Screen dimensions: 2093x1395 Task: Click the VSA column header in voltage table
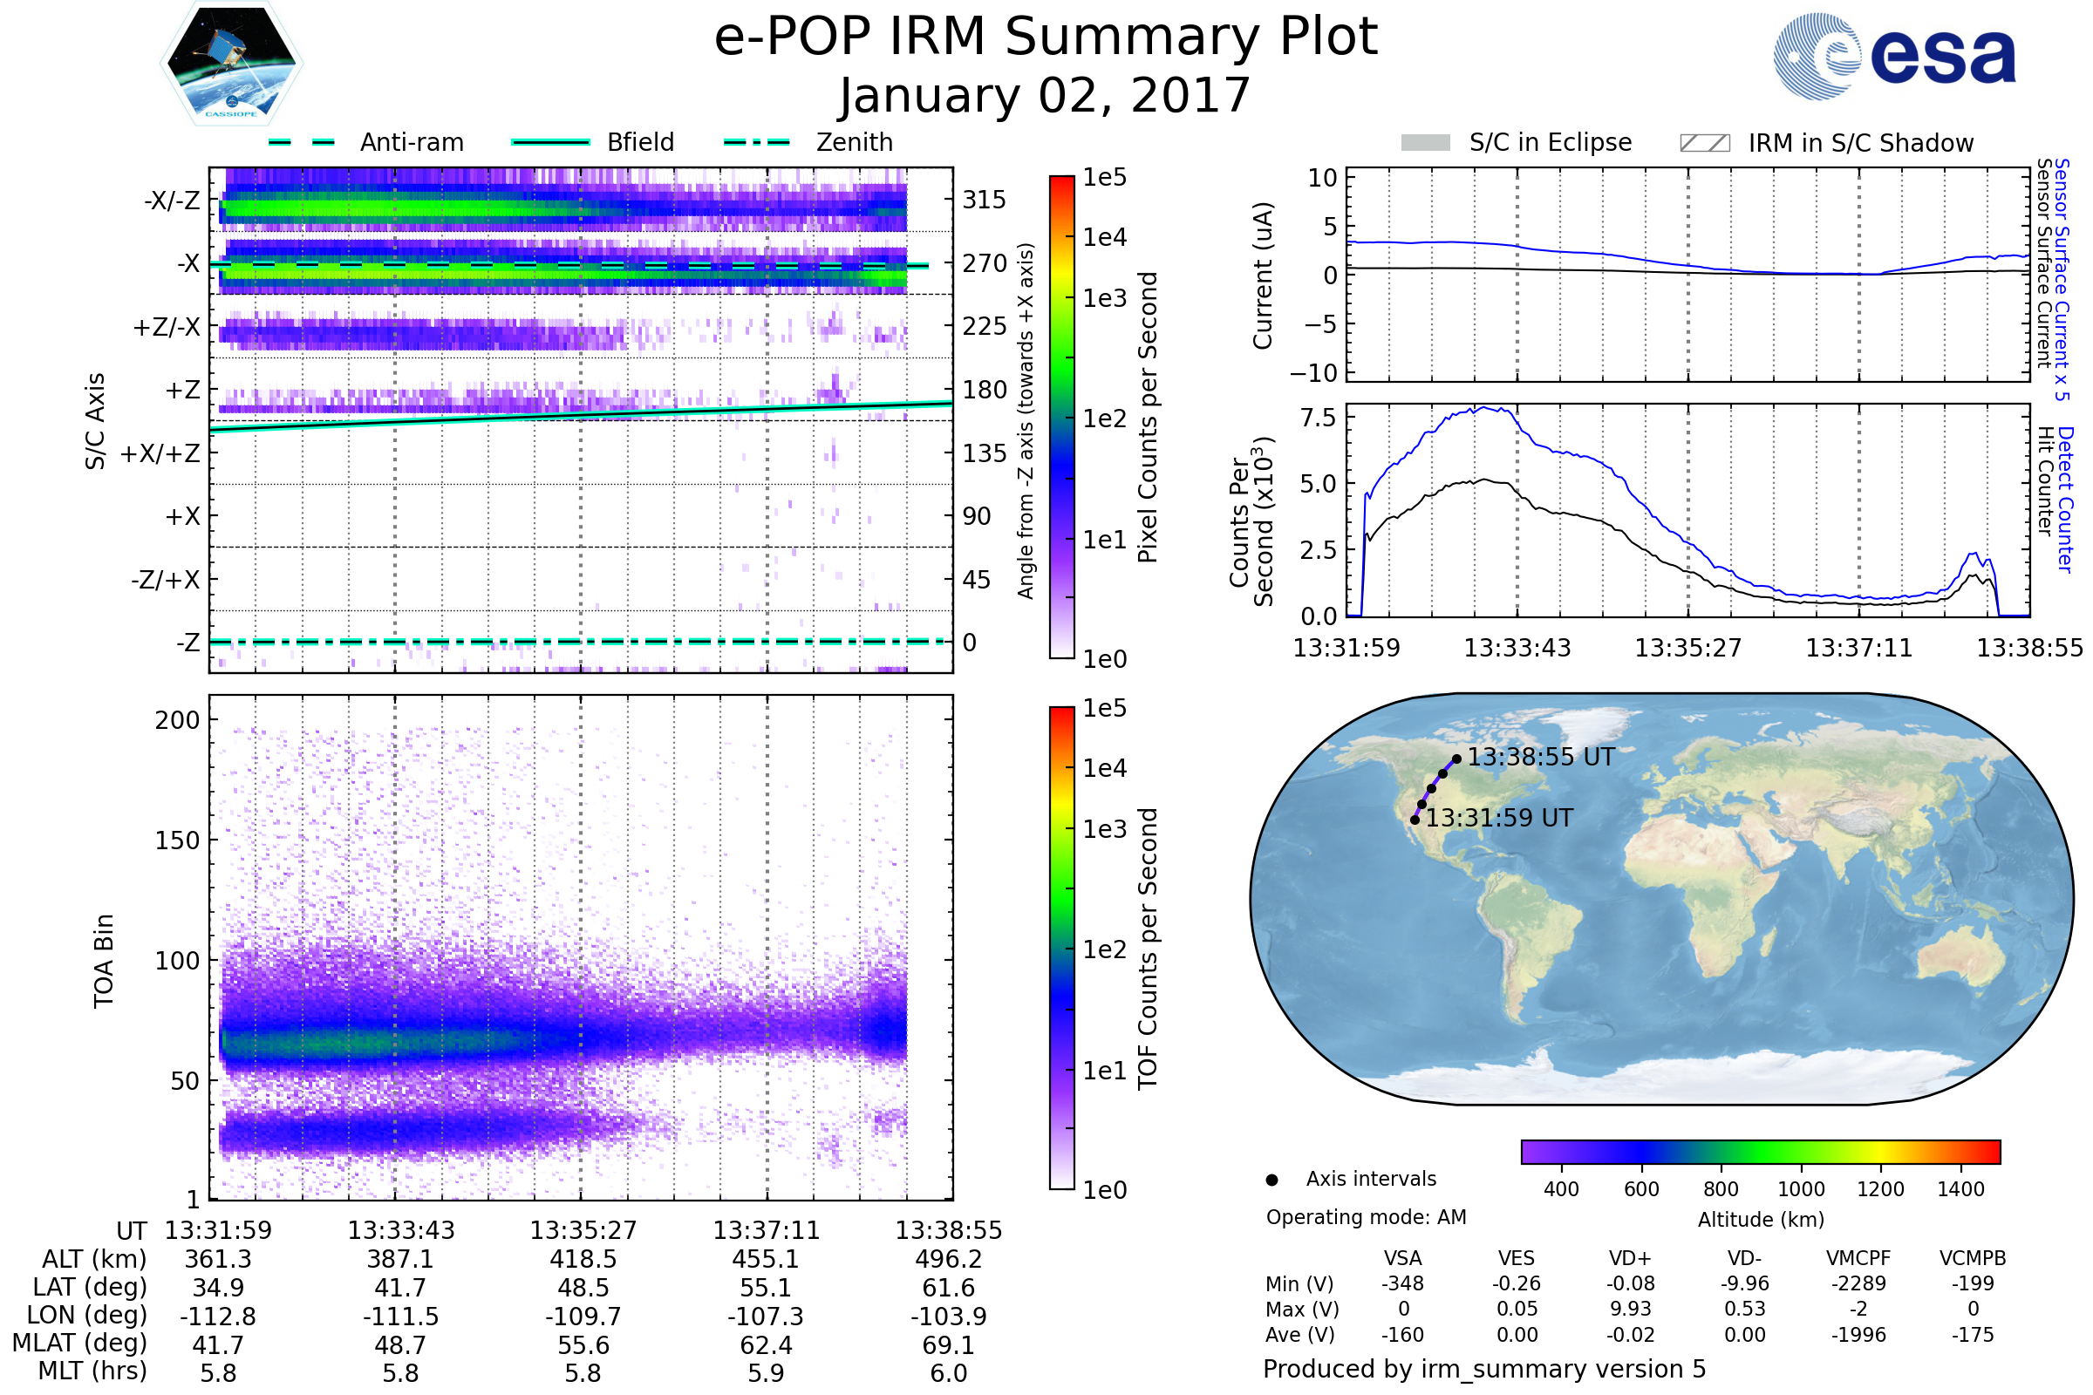pyautogui.click(x=1402, y=1258)
